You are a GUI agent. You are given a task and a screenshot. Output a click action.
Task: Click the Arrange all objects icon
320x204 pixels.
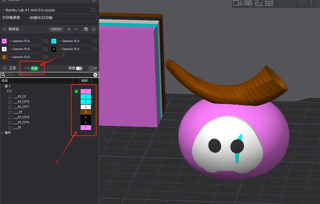[269, 3]
